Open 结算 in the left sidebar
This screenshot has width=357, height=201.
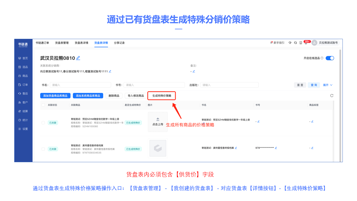tap(23, 111)
